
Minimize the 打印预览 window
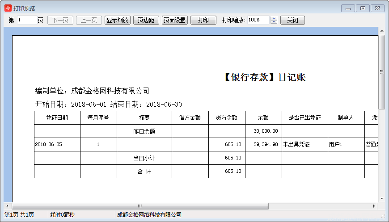pyautogui.click(x=348, y=8)
